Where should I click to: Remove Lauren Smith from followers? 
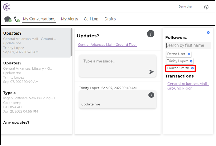tap(192, 68)
